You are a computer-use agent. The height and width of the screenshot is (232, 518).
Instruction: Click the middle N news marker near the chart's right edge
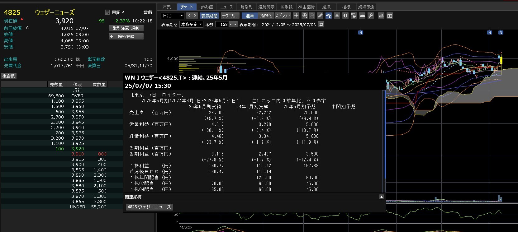(490, 32)
